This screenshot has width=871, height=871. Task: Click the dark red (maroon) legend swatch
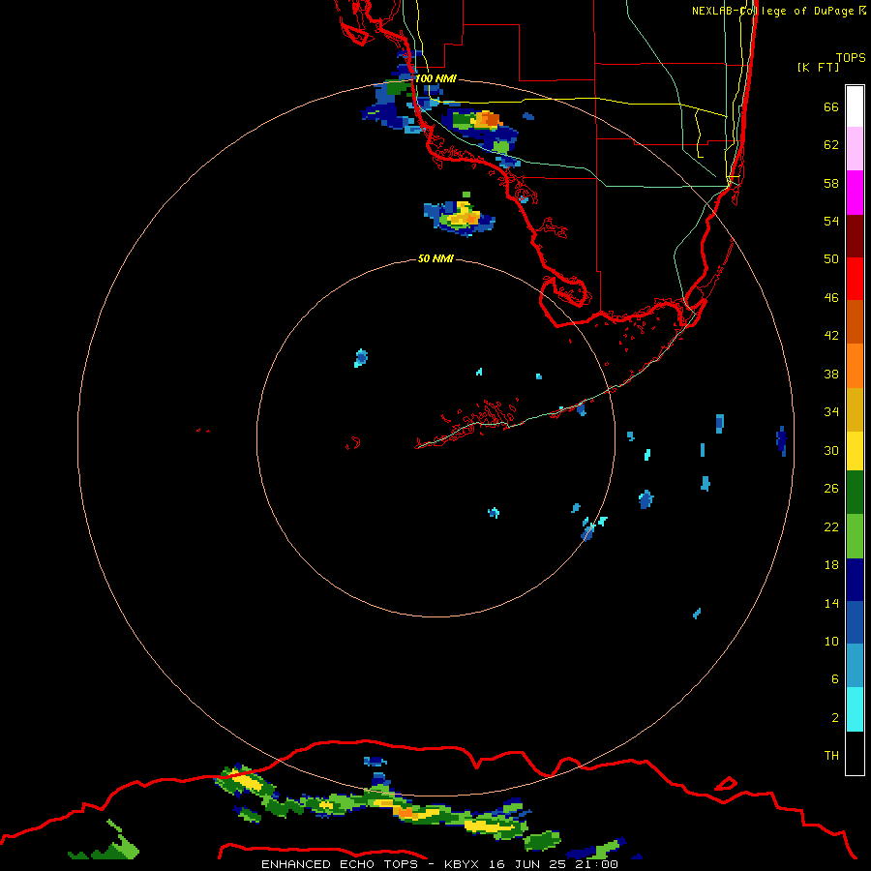(855, 235)
